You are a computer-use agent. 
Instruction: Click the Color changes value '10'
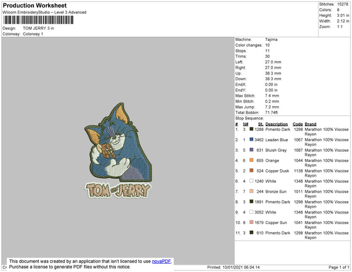pos(268,45)
